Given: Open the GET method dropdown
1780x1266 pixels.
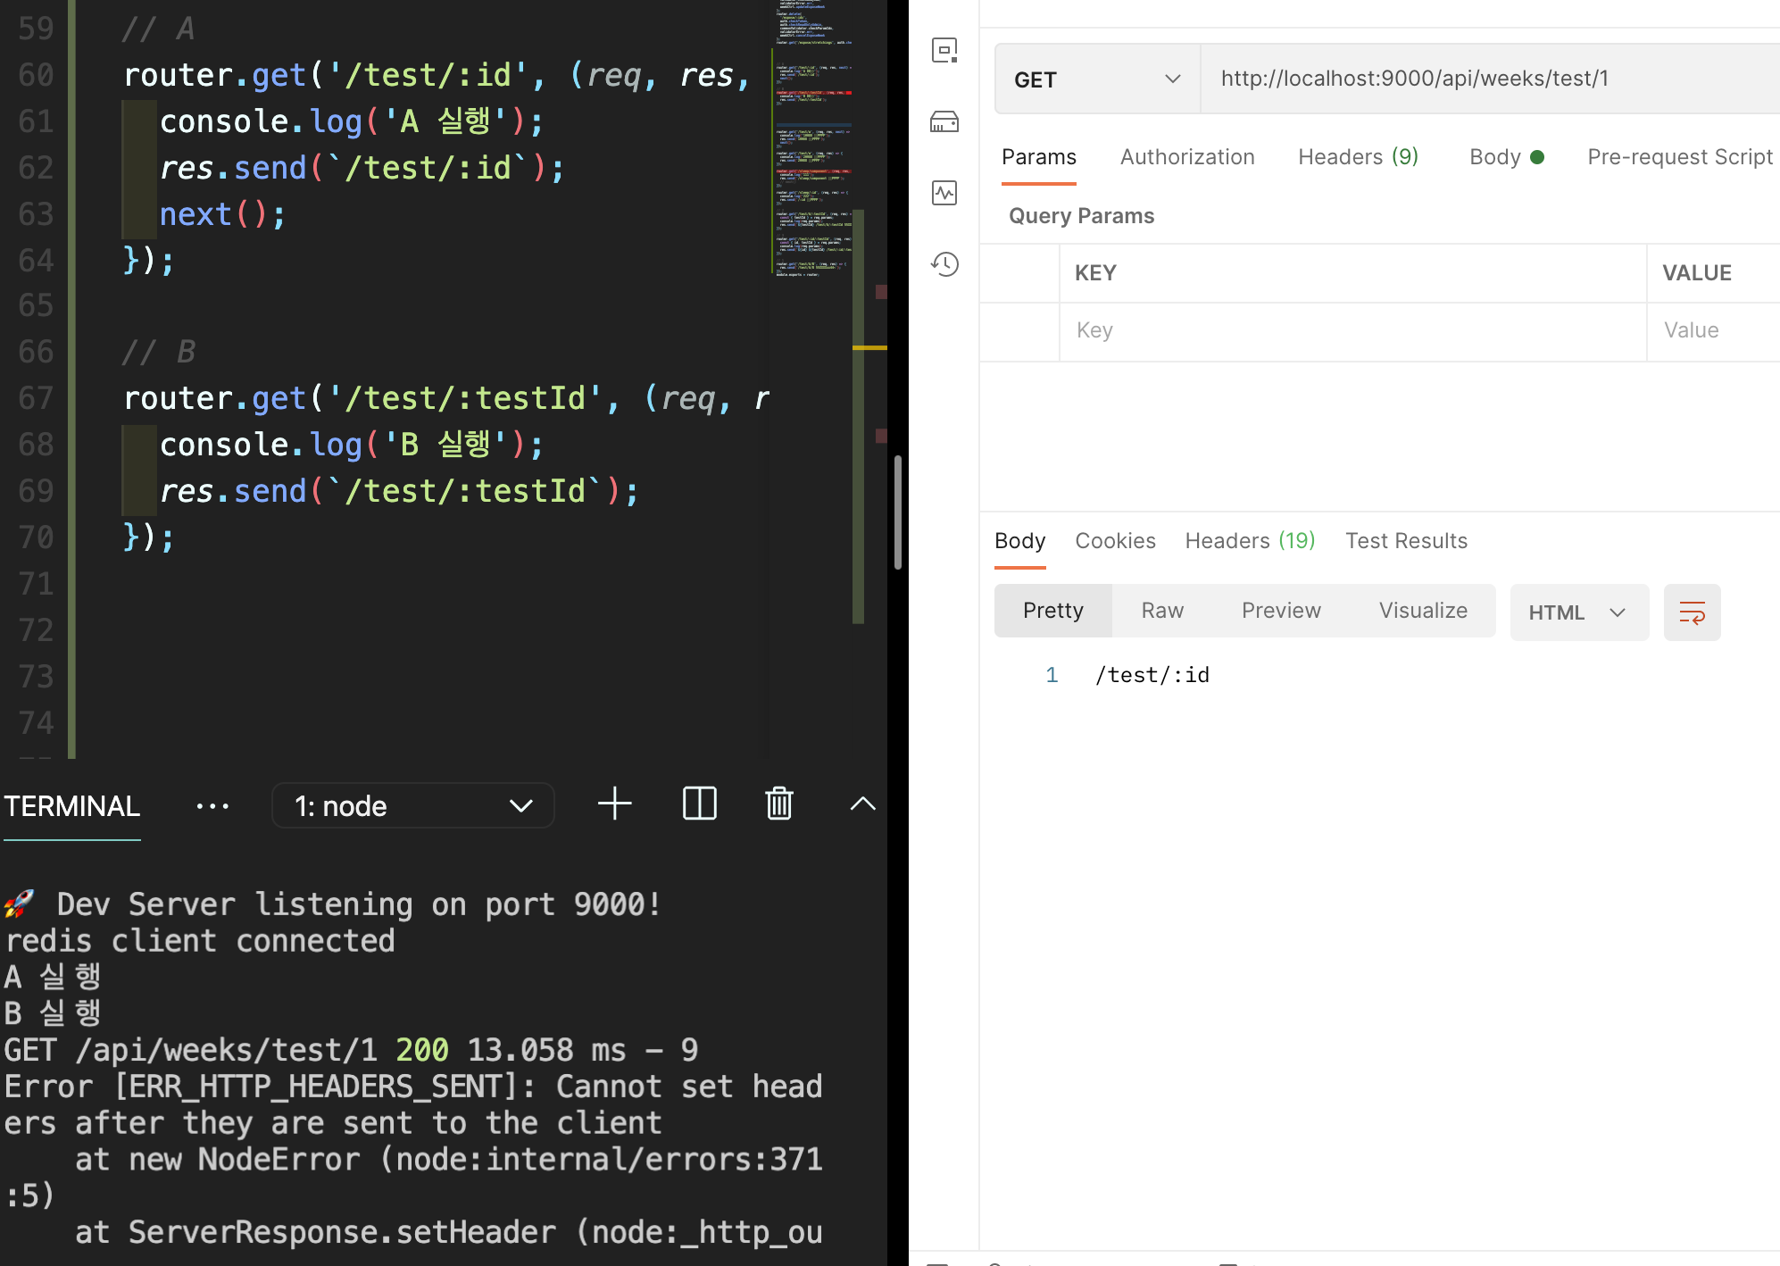Looking at the screenshot, I should pyautogui.click(x=1097, y=79).
